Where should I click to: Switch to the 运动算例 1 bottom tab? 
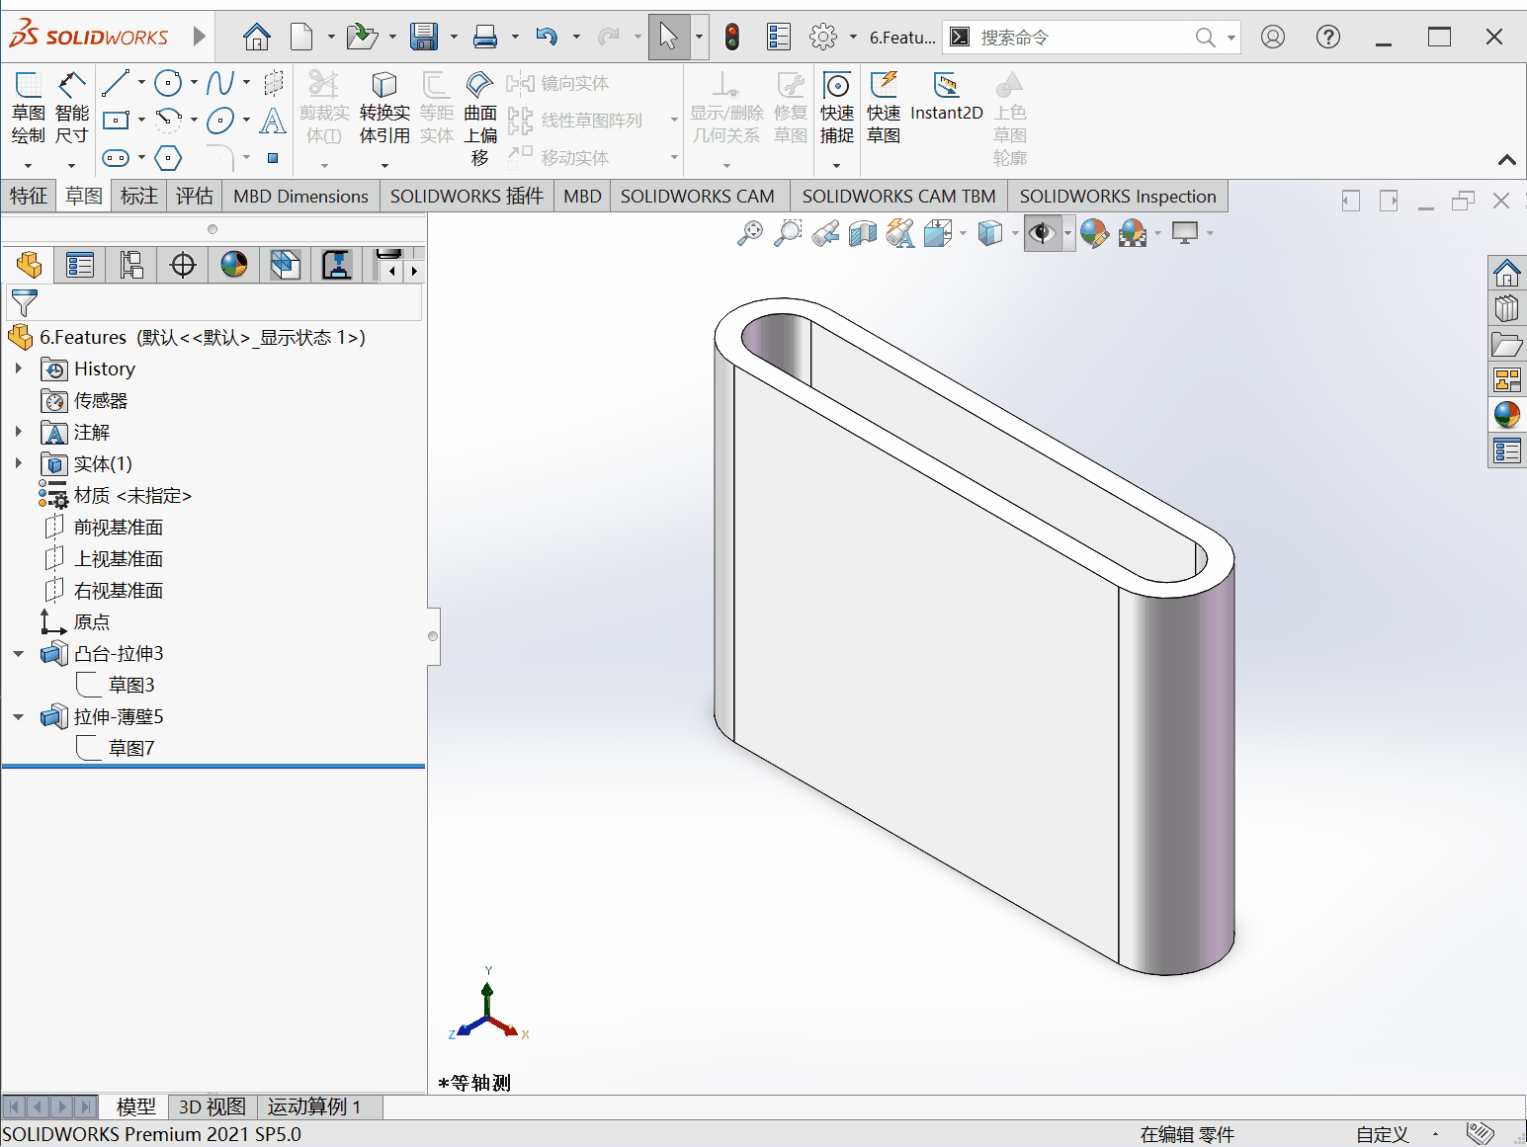(315, 1106)
